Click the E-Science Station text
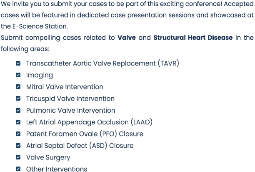Image resolution: width=255 pixels, height=172 pixels. coord(40,26)
